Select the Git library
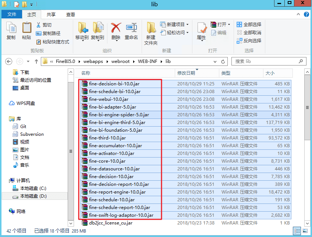The width and height of the screenshot is (312, 237). pos(19,126)
